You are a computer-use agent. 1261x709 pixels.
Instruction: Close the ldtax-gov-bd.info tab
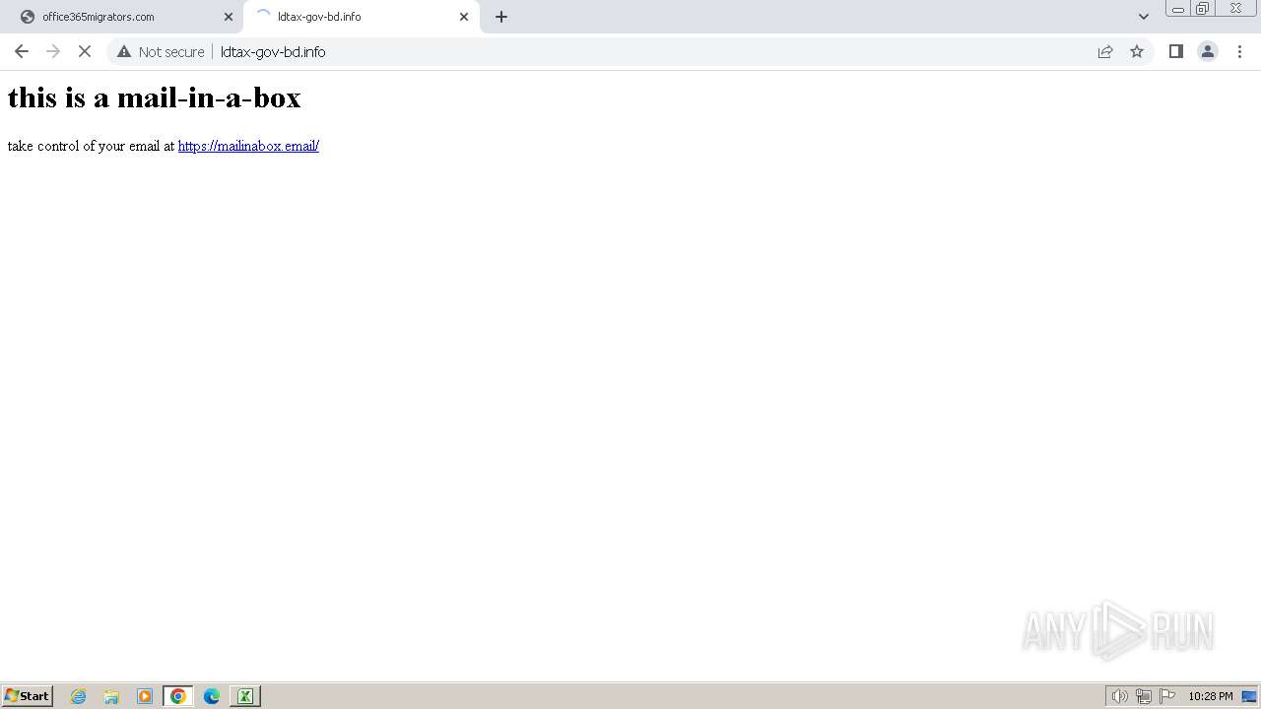464,17
